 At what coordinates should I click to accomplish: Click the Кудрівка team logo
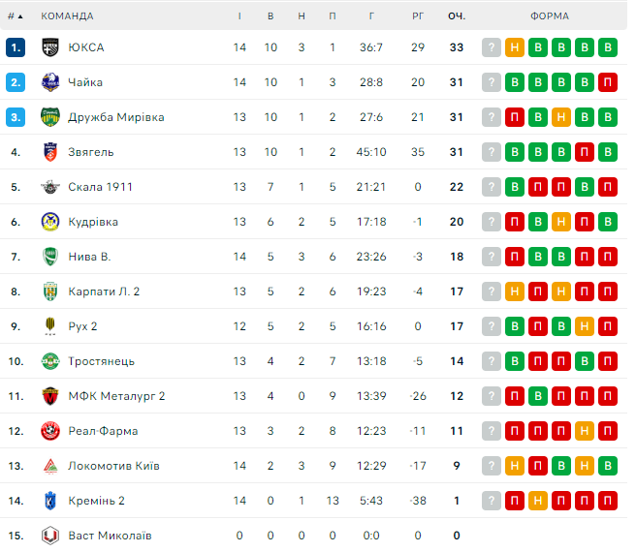point(51,222)
